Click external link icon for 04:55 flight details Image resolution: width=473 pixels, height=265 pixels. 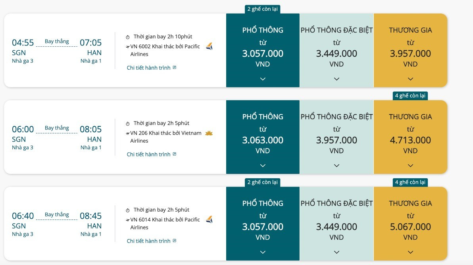pyautogui.click(x=175, y=67)
